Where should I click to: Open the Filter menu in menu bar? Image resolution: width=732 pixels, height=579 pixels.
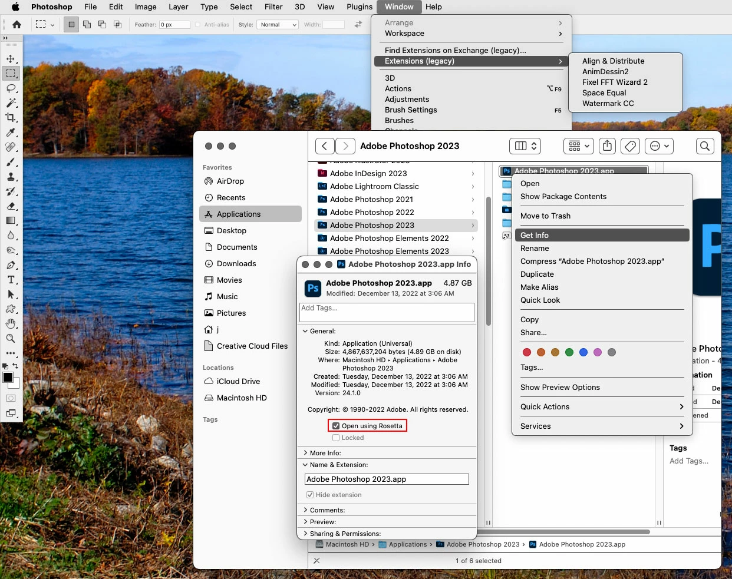tap(273, 7)
